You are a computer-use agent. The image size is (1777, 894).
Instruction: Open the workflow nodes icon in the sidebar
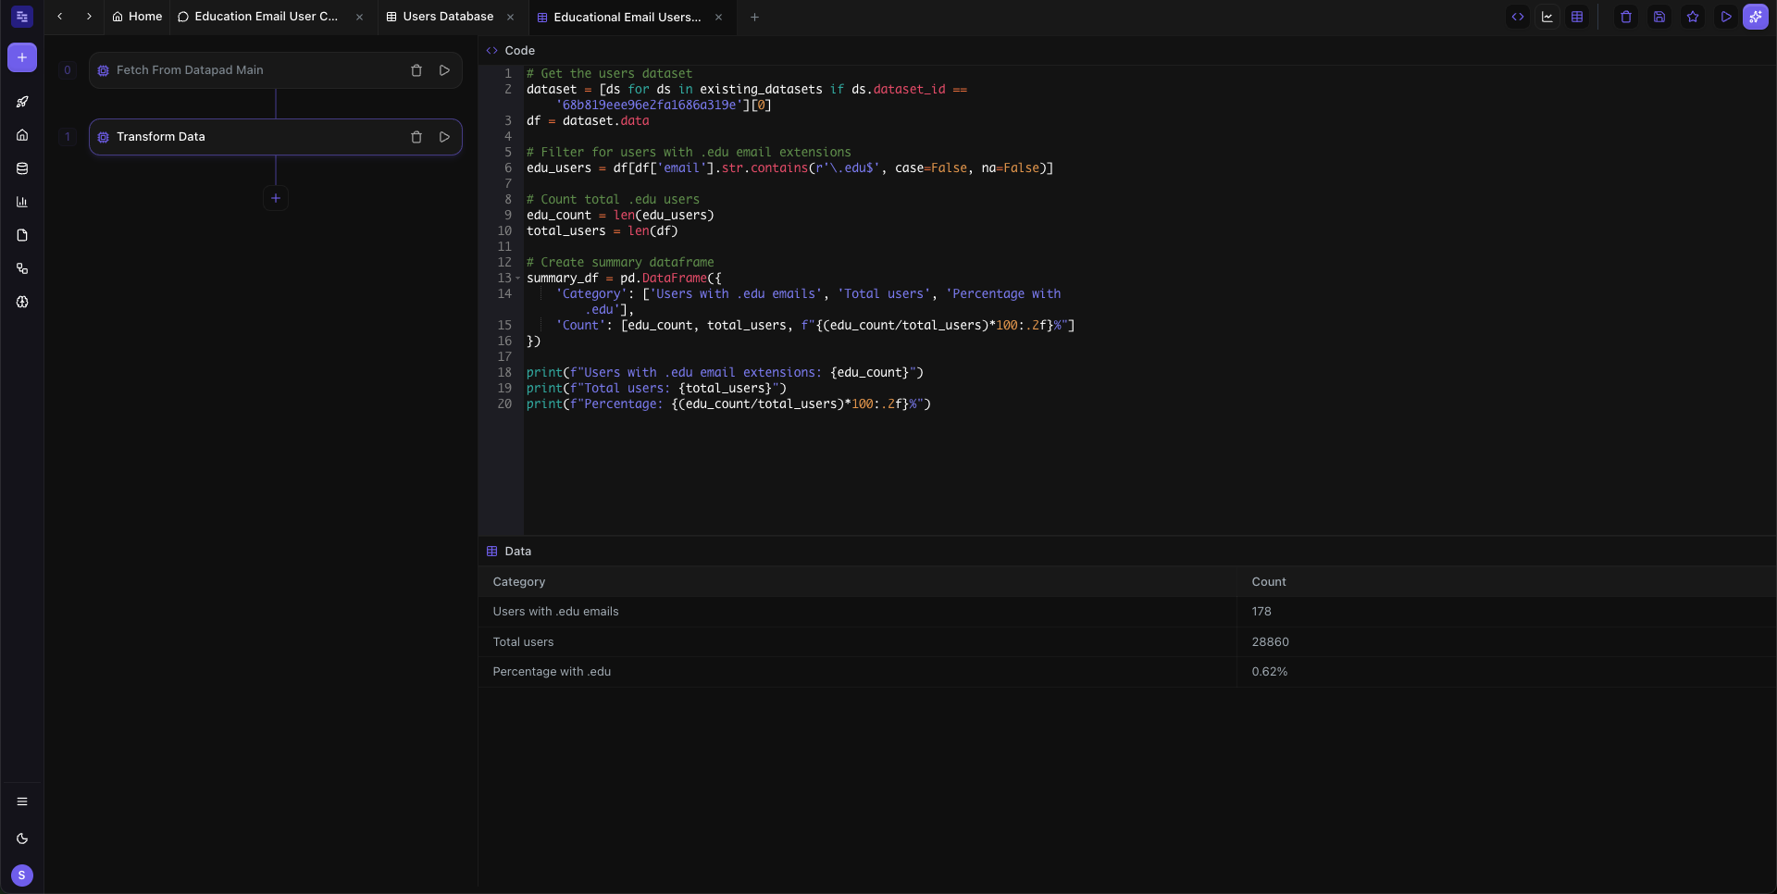point(22,268)
